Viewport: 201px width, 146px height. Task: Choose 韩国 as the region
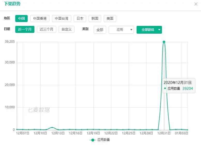(95, 18)
